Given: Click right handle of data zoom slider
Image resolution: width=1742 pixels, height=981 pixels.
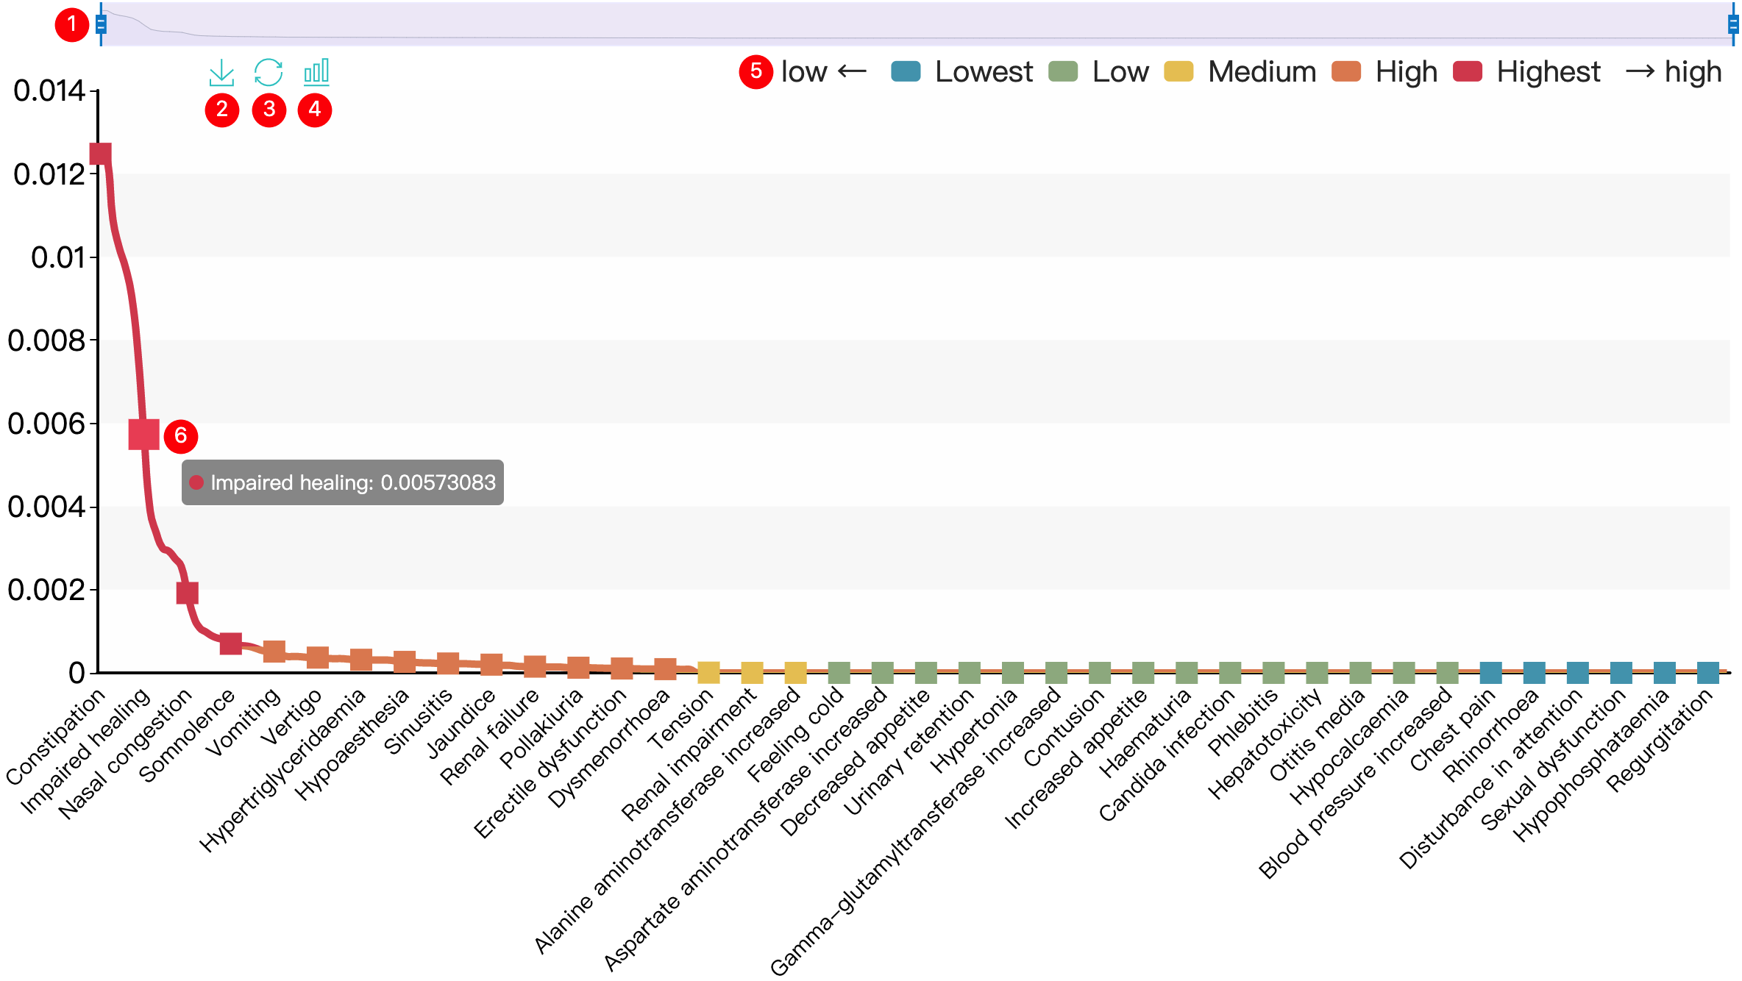Looking at the screenshot, I should pyautogui.click(x=1733, y=24).
